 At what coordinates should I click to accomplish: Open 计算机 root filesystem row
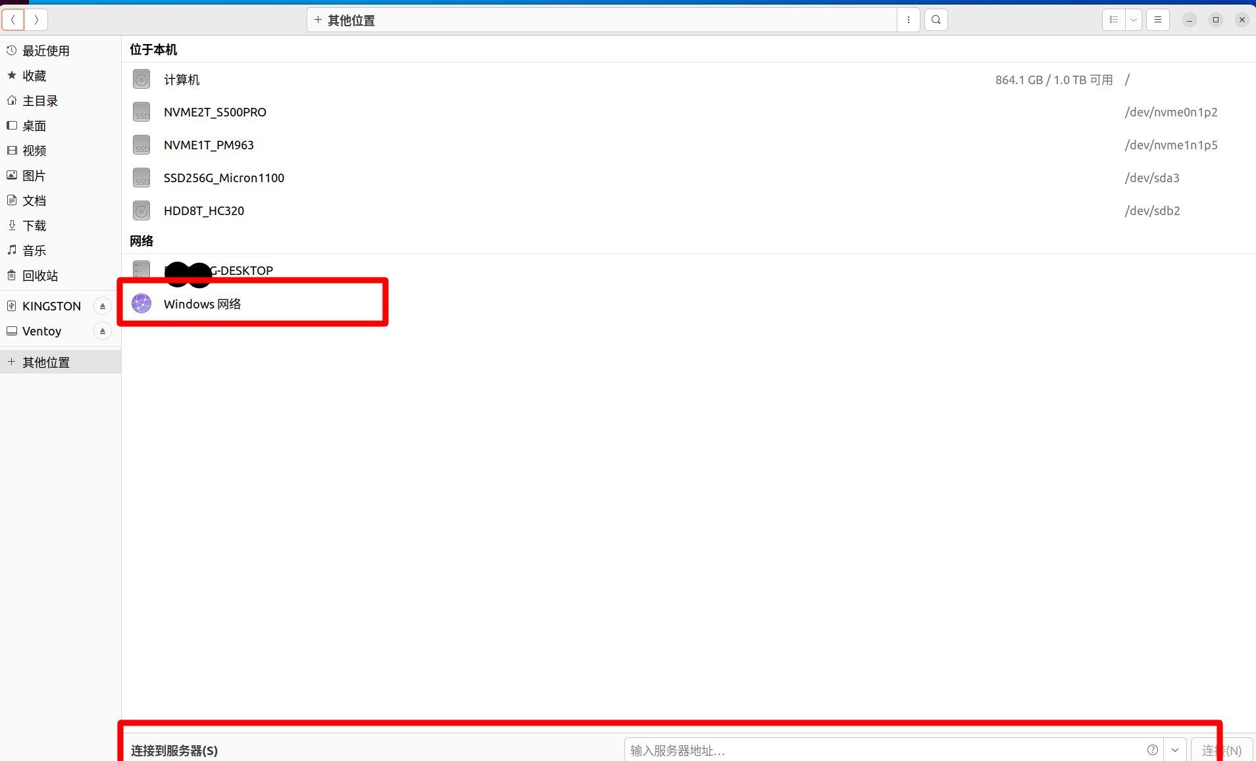[688, 80]
